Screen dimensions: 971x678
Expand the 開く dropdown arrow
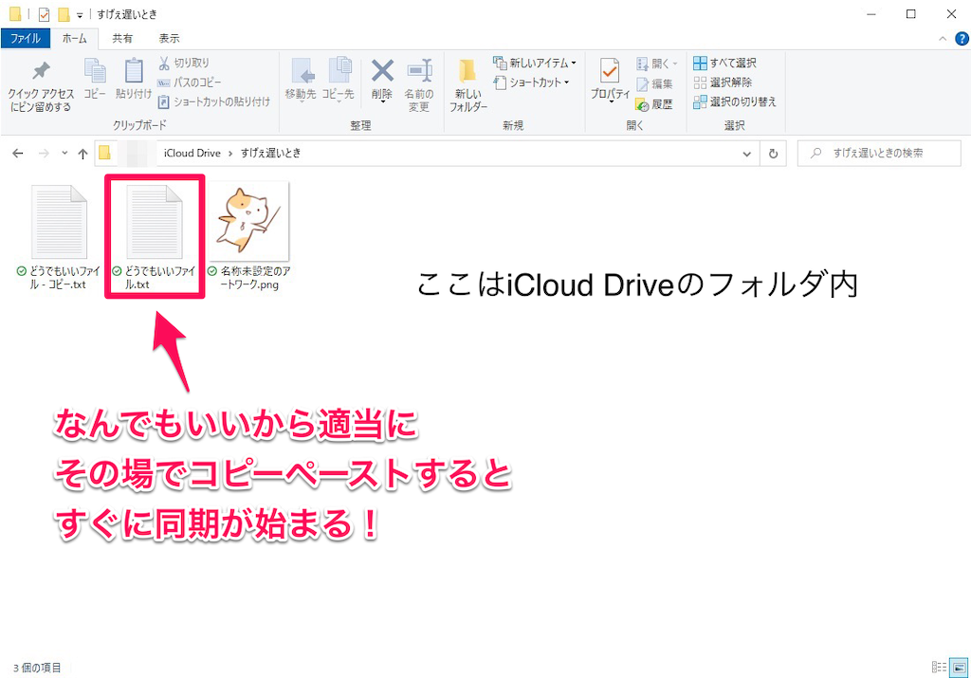(673, 63)
